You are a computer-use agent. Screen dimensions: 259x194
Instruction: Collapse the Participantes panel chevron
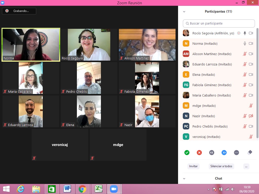[x=184, y=12]
